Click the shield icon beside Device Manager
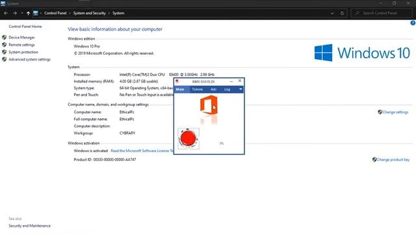The width and height of the screenshot is (416, 234). [x=5, y=38]
